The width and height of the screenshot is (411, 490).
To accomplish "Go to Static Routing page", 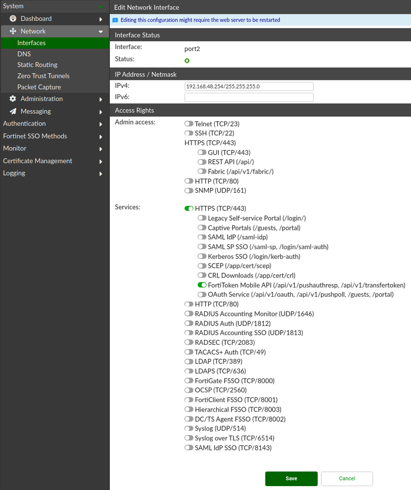I will click(37, 65).
